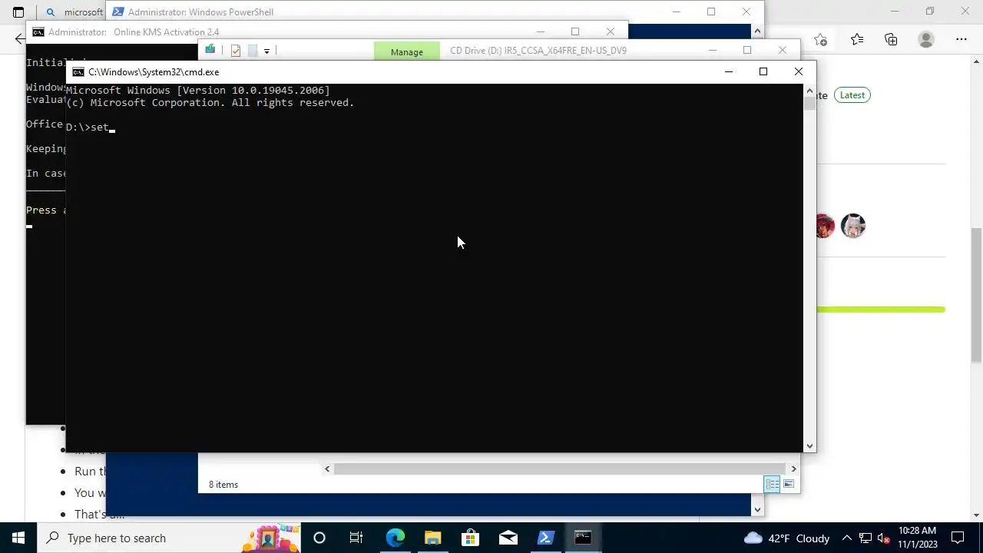This screenshot has width=983, height=553.
Task: Open Edge tab actions menu icon
Action: pyautogui.click(x=18, y=12)
